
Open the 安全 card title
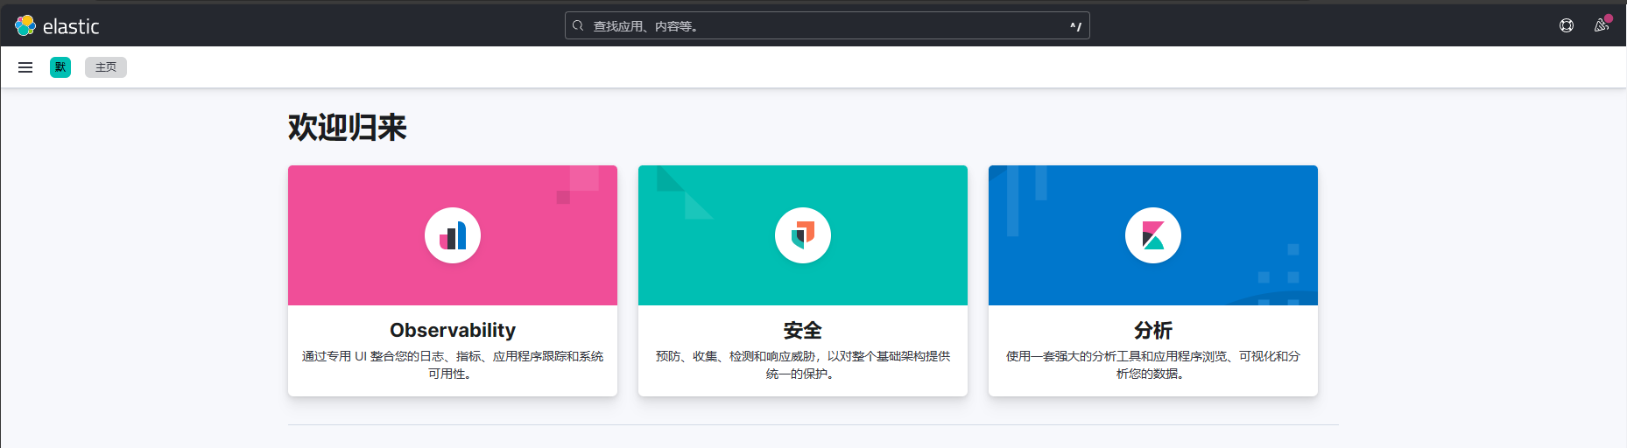pos(803,330)
